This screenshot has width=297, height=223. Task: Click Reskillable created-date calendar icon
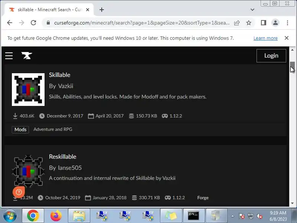88,198
